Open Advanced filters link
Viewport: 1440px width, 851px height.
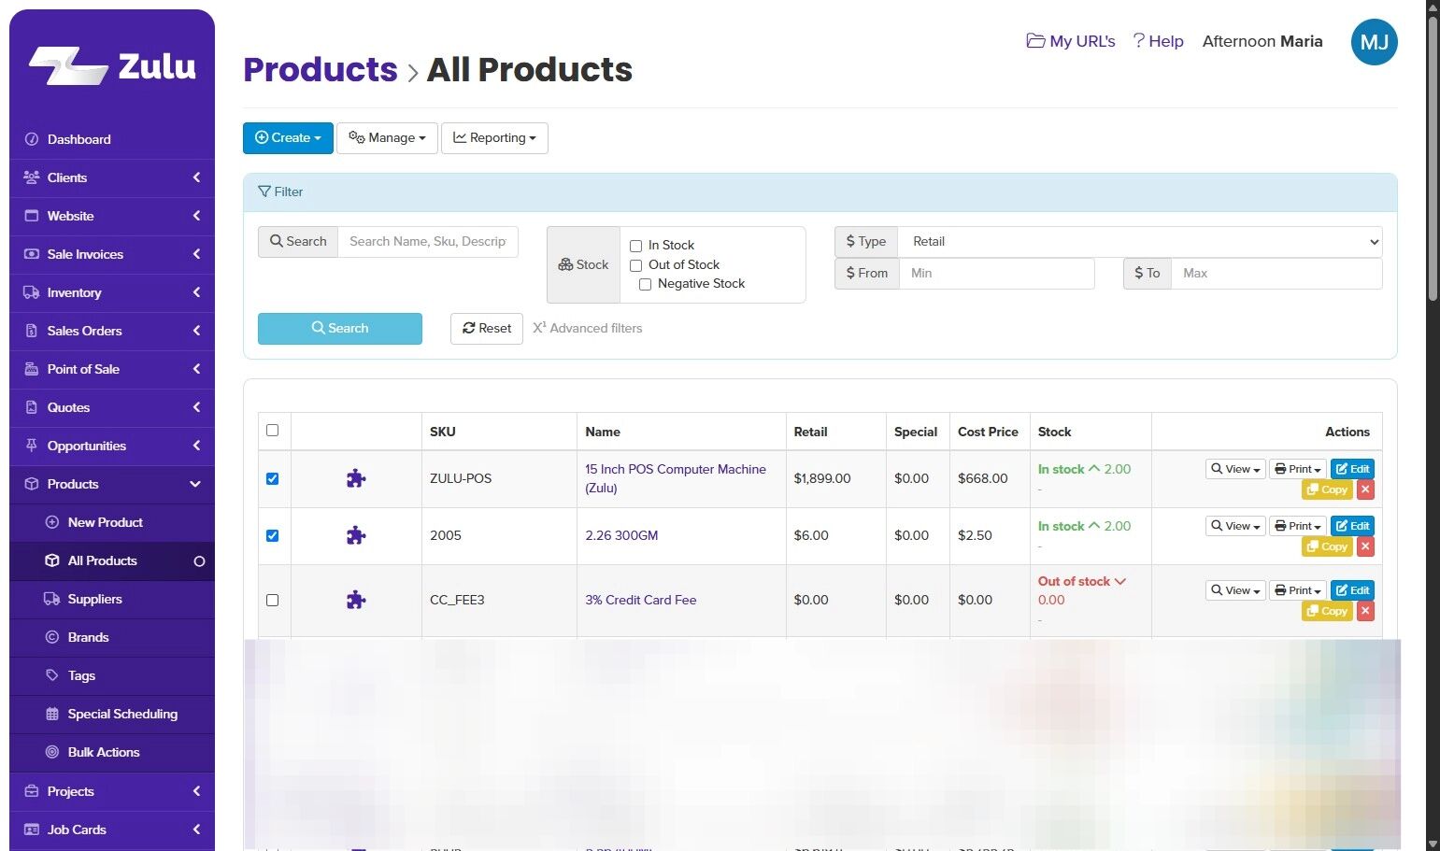pos(588,329)
